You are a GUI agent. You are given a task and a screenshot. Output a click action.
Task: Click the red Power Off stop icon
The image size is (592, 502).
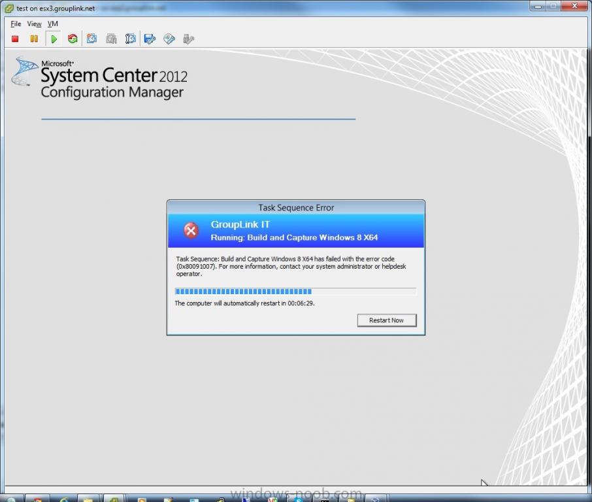pyautogui.click(x=15, y=39)
